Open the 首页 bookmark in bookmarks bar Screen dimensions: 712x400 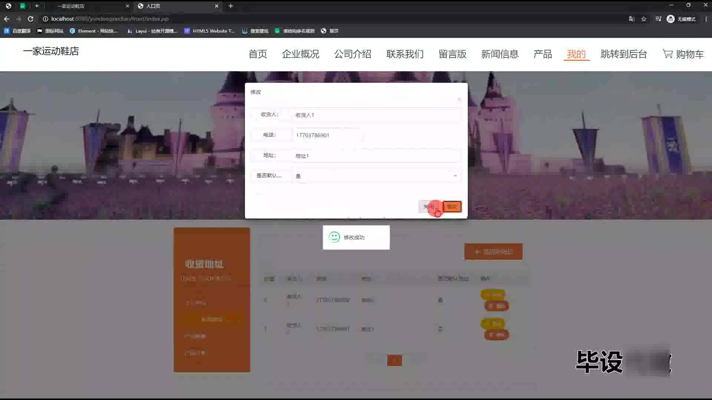(330, 31)
